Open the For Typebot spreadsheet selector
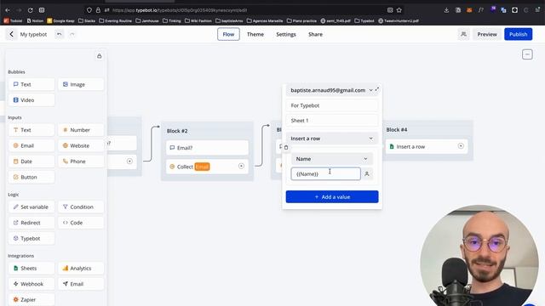Image resolution: width=545 pixels, height=306 pixels. pos(332,105)
